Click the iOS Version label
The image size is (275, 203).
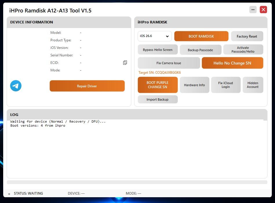[x=59, y=48]
